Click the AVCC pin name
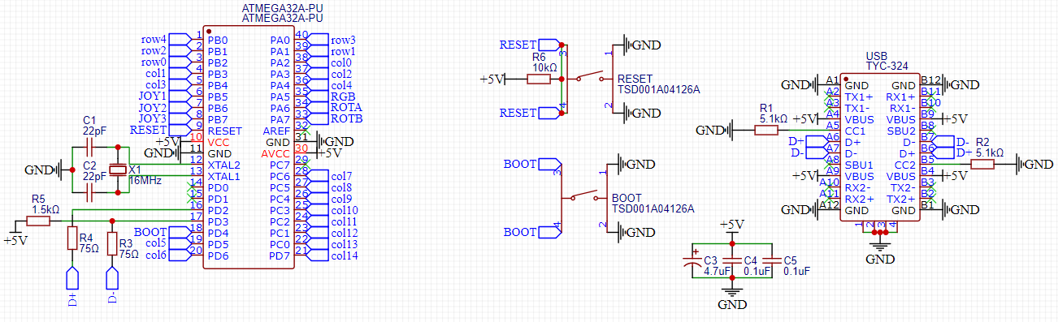Image resolution: width=1058 pixels, height=322 pixels. coord(275,153)
